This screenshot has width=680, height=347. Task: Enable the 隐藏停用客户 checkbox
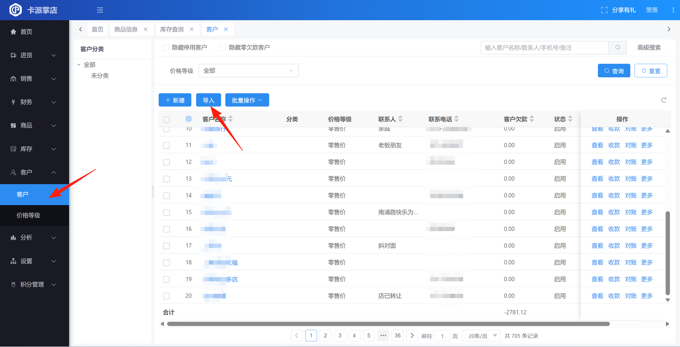[x=166, y=48]
